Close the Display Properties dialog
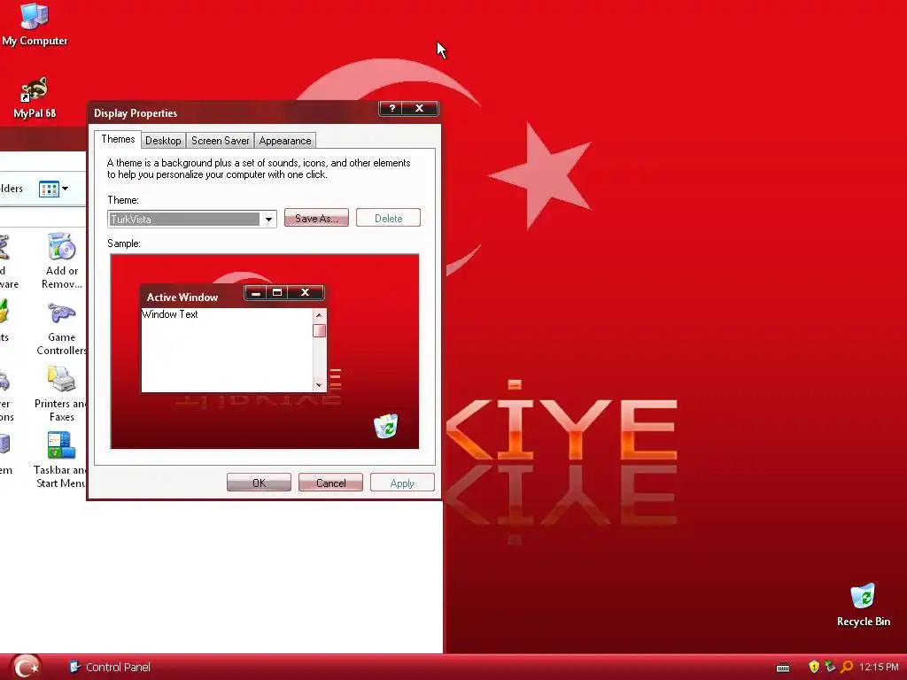907x680 pixels. (x=420, y=108)
